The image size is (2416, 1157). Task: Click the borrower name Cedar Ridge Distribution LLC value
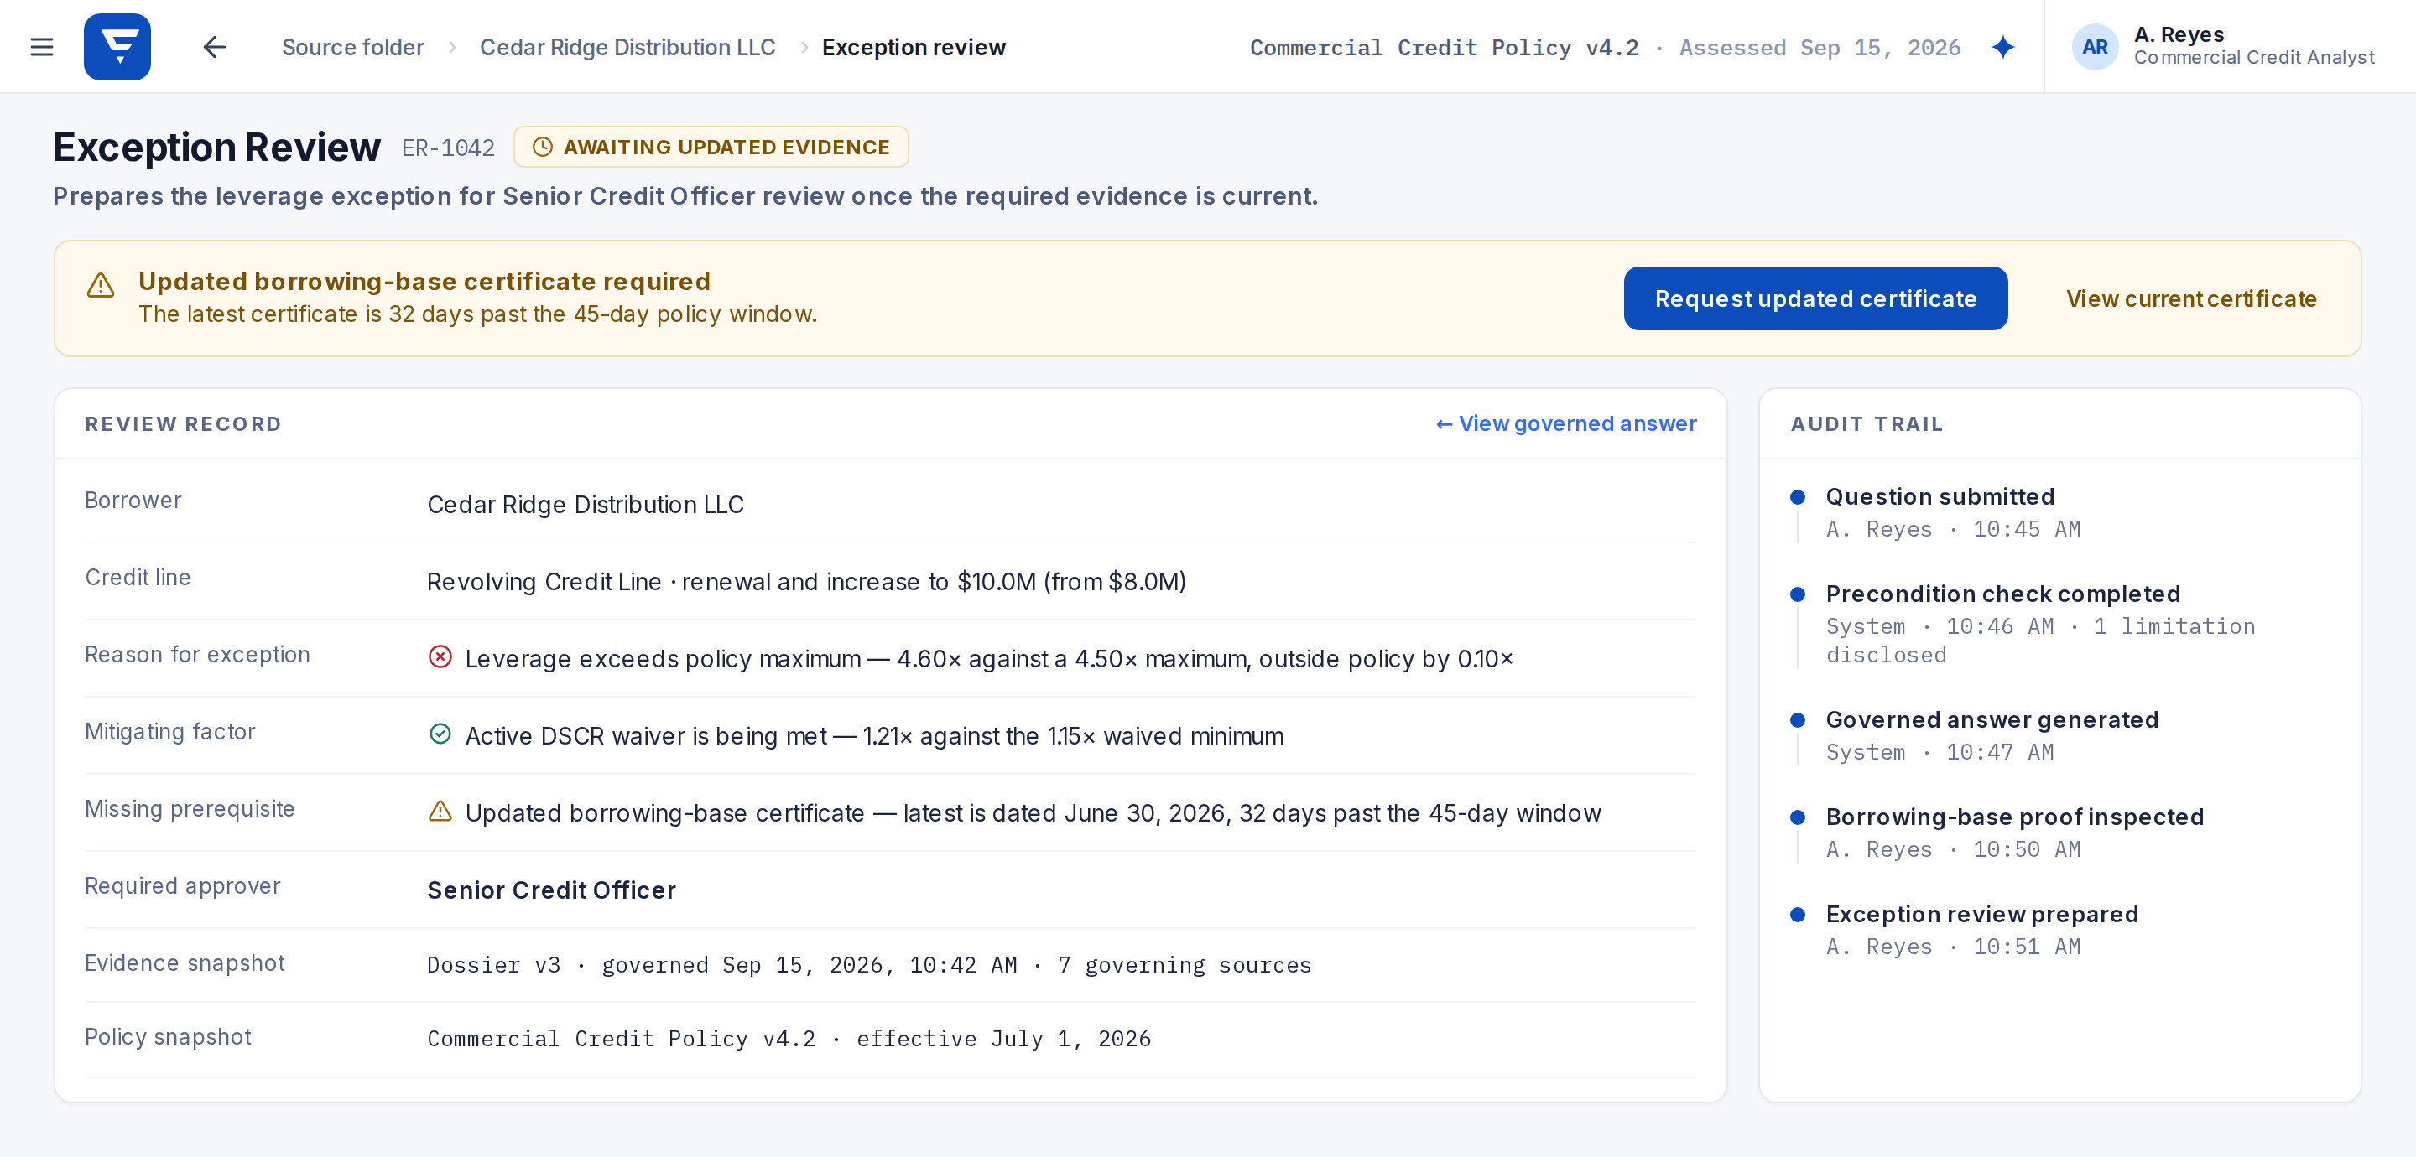586,505
